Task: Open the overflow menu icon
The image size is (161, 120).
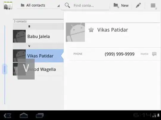Action: point(153,6)
